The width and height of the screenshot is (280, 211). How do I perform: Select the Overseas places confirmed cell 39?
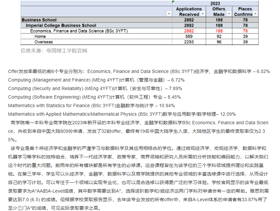pos(245,42)
